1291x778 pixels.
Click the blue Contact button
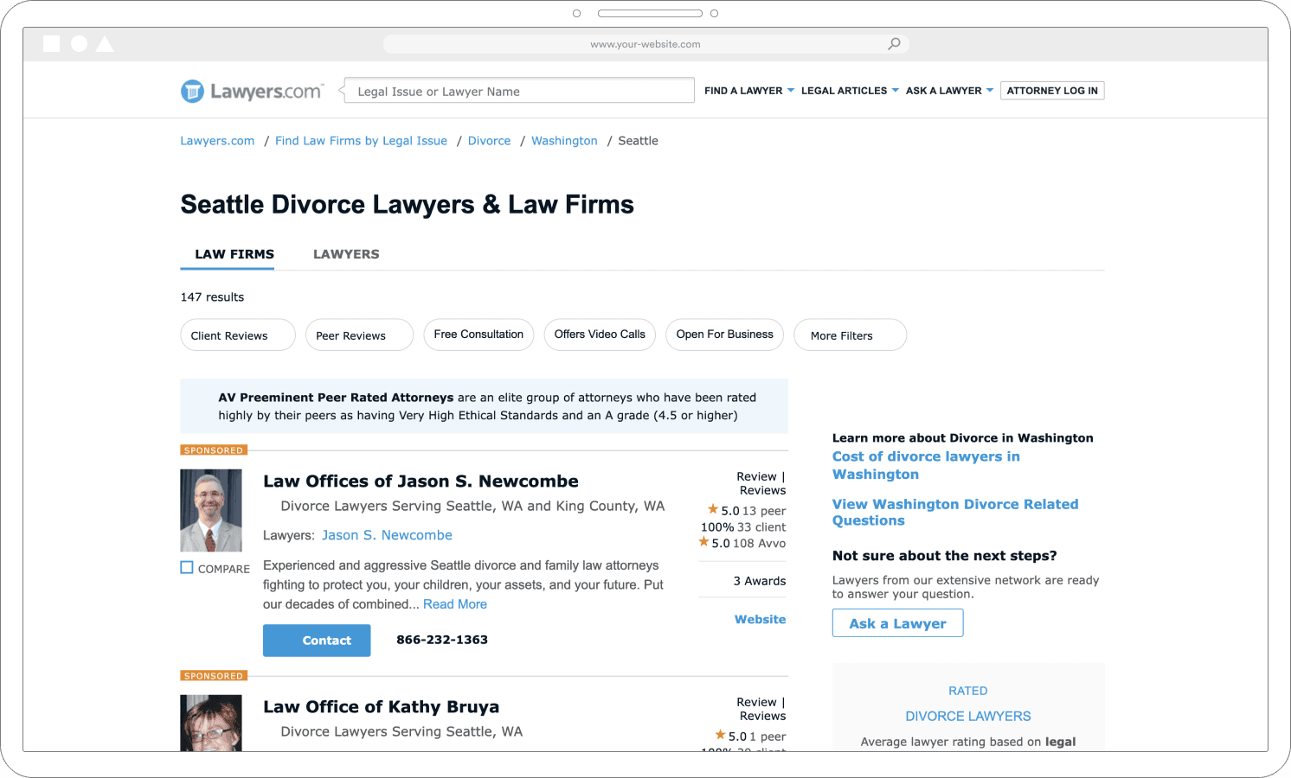(x=317, y=641)
